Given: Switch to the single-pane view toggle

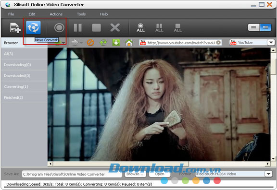Looking at the screenshot, I should pyautogui.click(x=254, y=27).
